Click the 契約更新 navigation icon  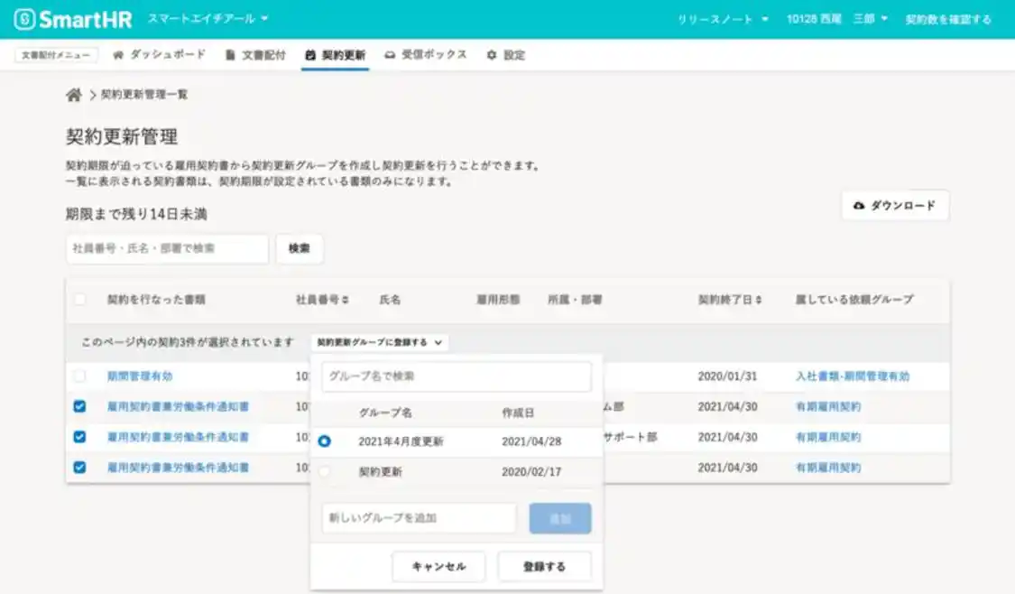click(311, 55)
